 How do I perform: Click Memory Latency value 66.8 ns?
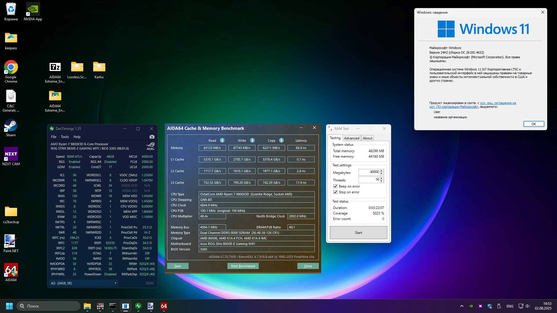(301, 148)
